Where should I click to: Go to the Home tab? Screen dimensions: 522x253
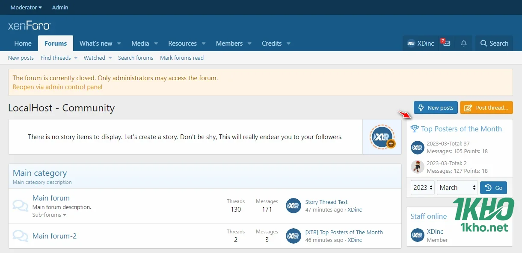click(x=23, y=44)
